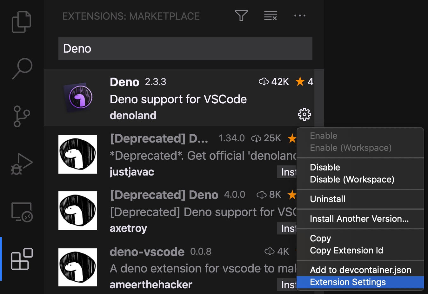Click the justjavac publisher name
Image resolution: width=428 pixels, height=294 pixels.
click(132, 172)
